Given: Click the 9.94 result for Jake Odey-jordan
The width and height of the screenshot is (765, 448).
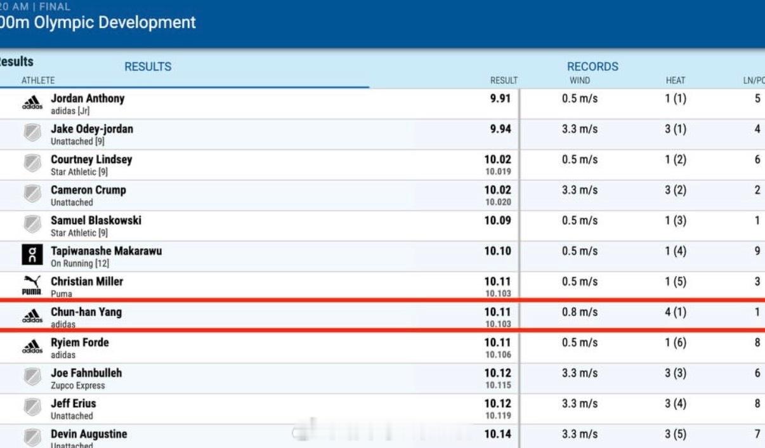Looking at the screenshot, I should point(501,129).
